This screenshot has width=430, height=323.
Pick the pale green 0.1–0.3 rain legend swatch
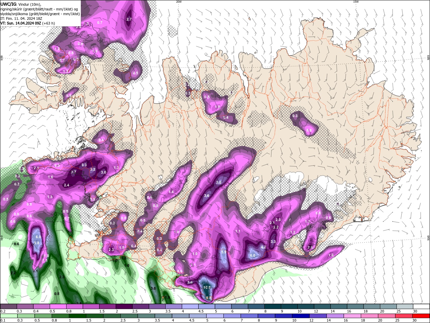[x=9, y=316]
